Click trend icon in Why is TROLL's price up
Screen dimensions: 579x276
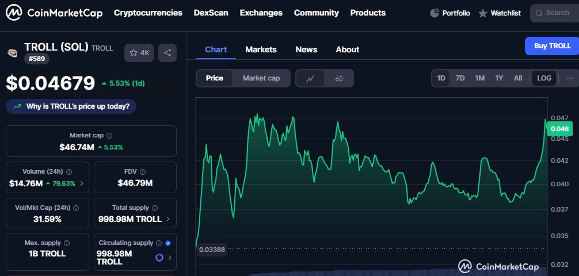[17, 106]
